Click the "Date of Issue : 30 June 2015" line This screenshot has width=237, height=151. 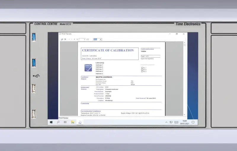(x=91, y=59)
